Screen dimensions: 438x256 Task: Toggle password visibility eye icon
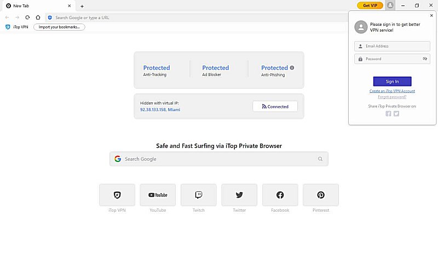pyautogui.click(x=425, y=59)
